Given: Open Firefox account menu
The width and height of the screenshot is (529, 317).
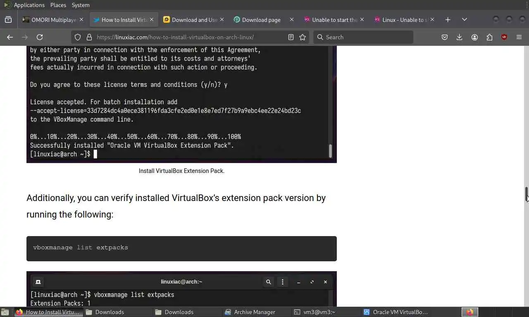Looking at the screenshot, I should click(474, 37).
